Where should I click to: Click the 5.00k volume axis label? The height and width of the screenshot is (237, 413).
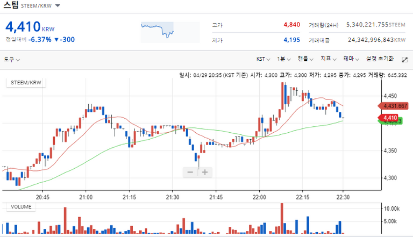pos(390,221)
